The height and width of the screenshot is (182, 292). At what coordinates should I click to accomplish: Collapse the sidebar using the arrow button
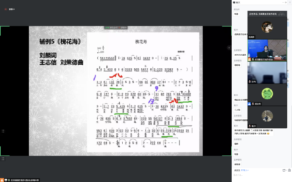(229, 48)
